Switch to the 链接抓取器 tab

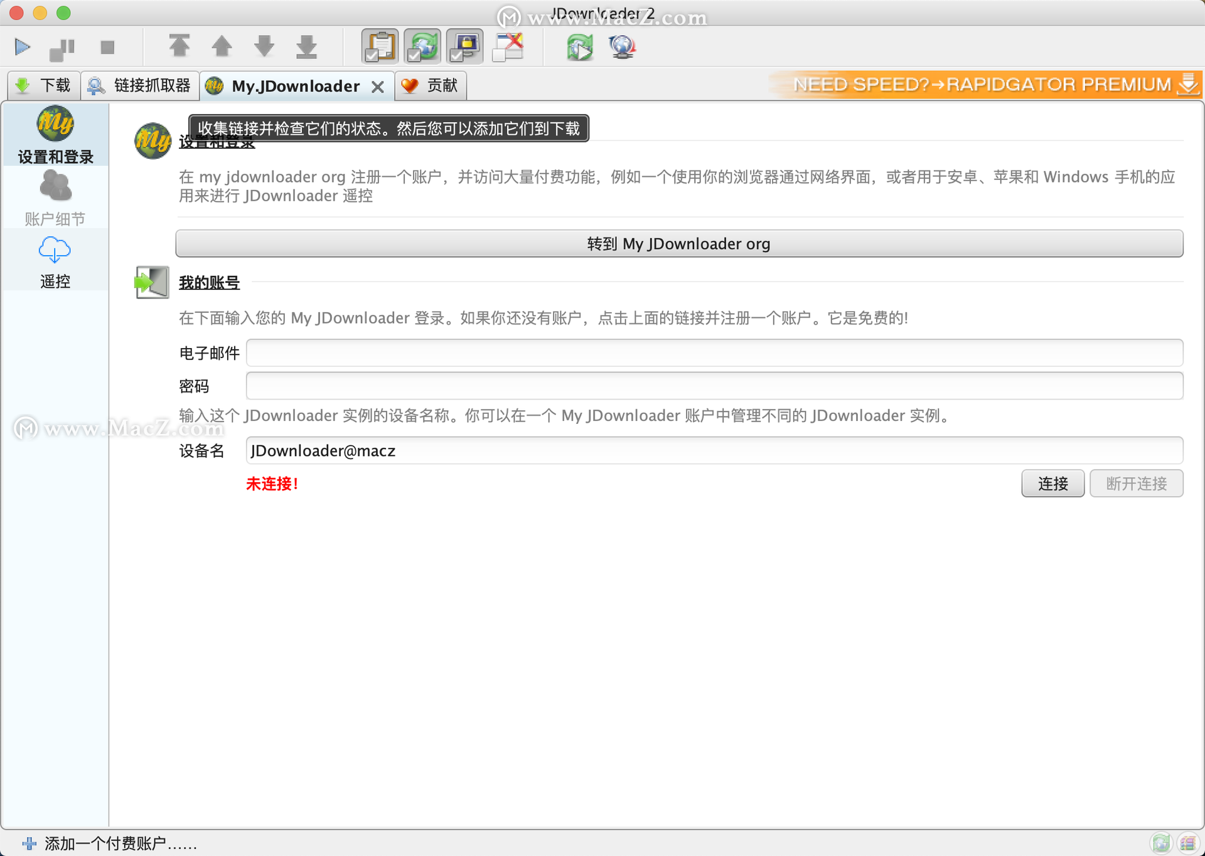click(141, 85)
